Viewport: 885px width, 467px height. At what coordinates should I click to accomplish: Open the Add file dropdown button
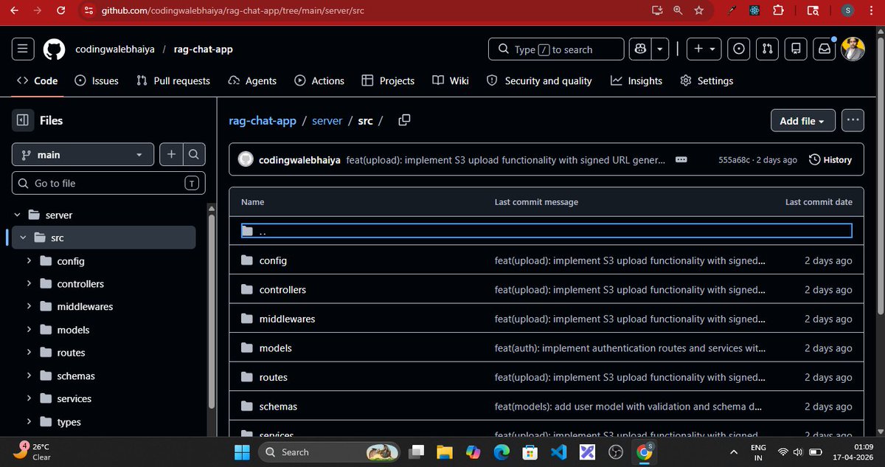click(x=802, y=120)
